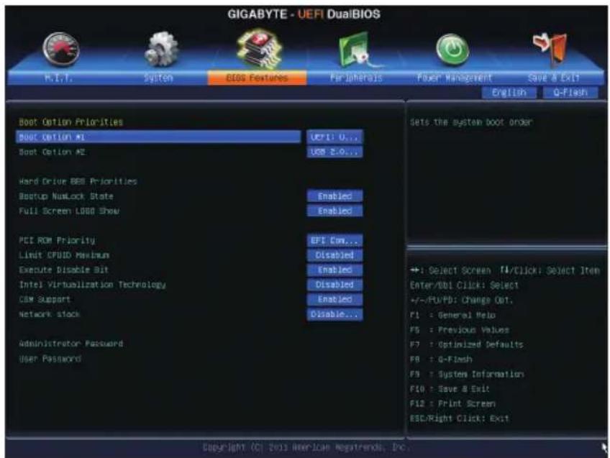610x458 pixels.
Task: Click the Save & Exit door icon
Action: pyautogui.click(x=551, y=49)
